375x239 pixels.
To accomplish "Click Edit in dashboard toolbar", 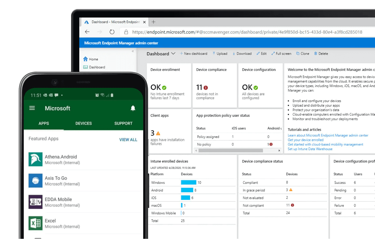I will pos(262,54).
